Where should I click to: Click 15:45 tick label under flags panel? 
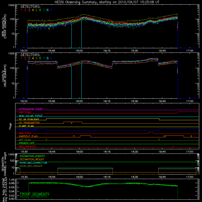tap(52, 152)
